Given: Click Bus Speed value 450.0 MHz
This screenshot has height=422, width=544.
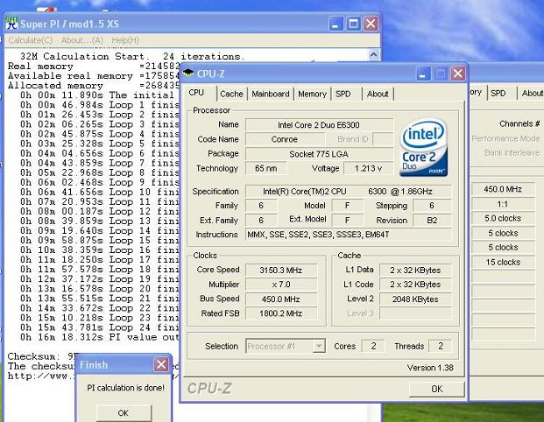Looking at the screenshot, I should tap(281, 299).
